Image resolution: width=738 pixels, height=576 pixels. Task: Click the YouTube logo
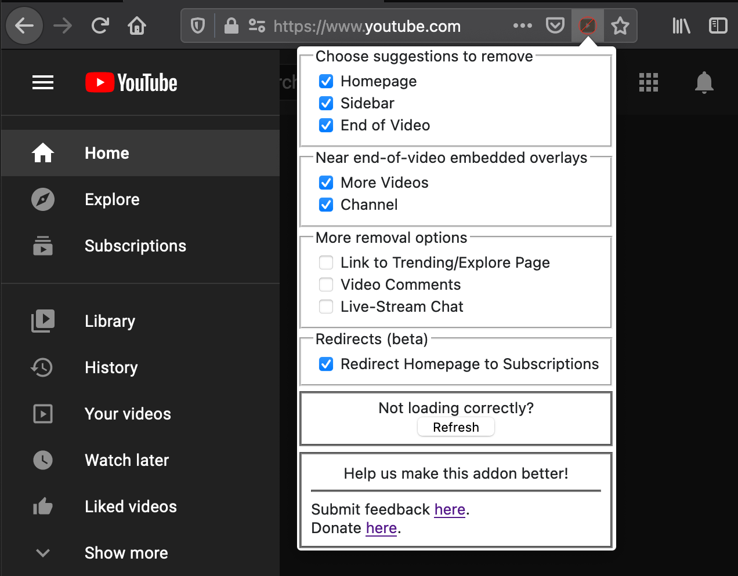pyautogui.click(x=131, y=83)
